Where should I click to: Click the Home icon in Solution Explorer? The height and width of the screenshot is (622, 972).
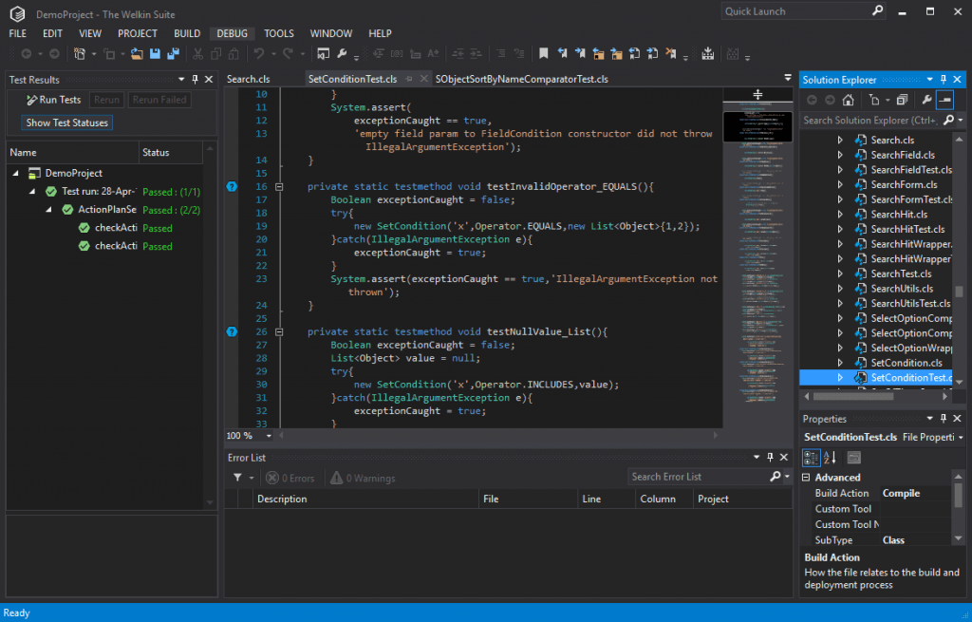click(x=848, y=100)
